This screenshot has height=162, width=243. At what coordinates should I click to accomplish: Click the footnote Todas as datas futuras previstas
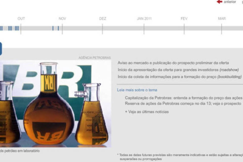point(180,157)
